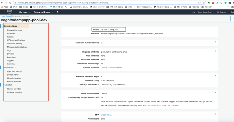Image resolution: width=234 pixels, height=122 pixels.
Task: Open Triggers in the sidebar
Action: [x=10, y=61]
